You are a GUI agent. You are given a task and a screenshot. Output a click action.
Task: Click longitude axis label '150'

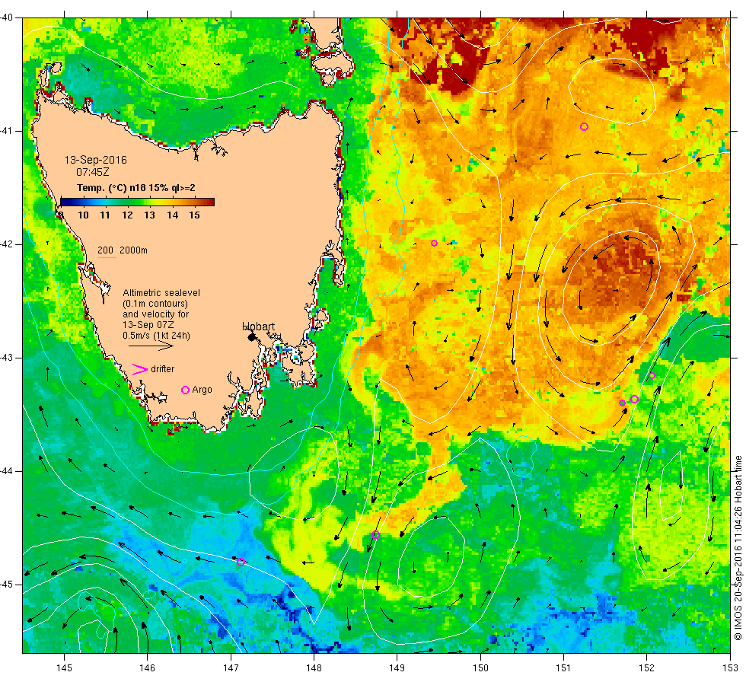[x=480, y=668]
